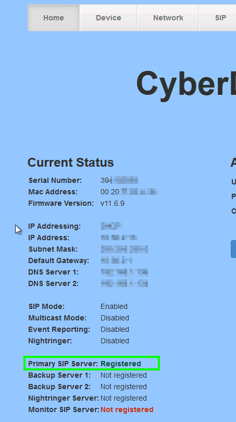Click the Monitor SIP Server label
This screenshot has height=422, width=236.
(x=64, y=409)
